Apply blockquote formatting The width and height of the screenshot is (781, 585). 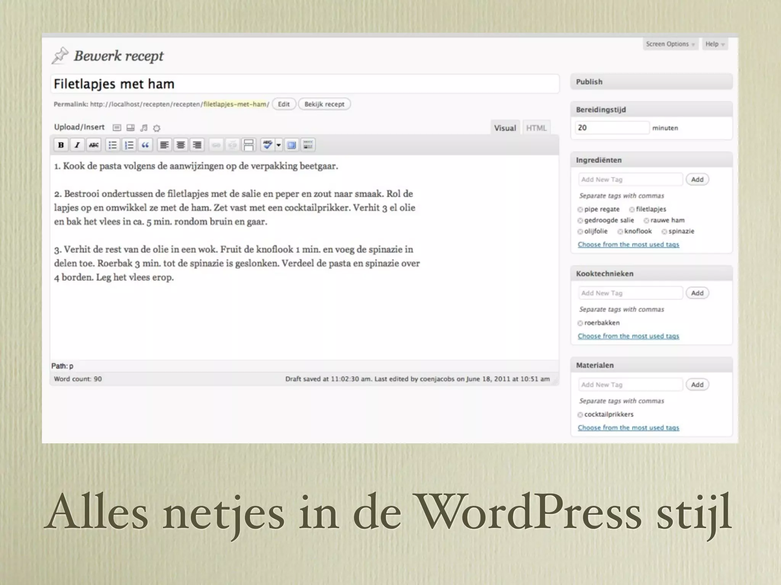(145, 145)
